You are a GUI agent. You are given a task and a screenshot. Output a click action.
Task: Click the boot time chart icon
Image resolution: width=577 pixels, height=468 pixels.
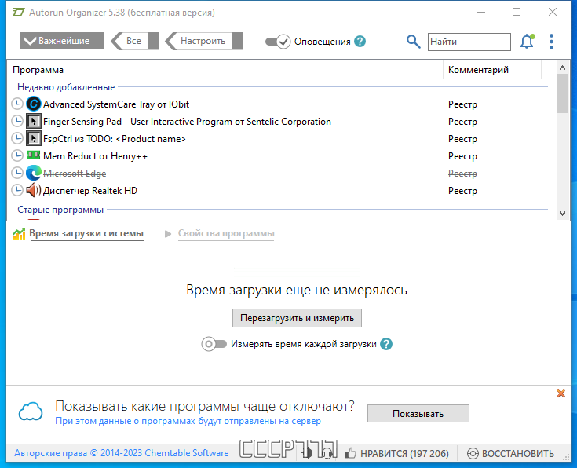(x=19, y=234)
